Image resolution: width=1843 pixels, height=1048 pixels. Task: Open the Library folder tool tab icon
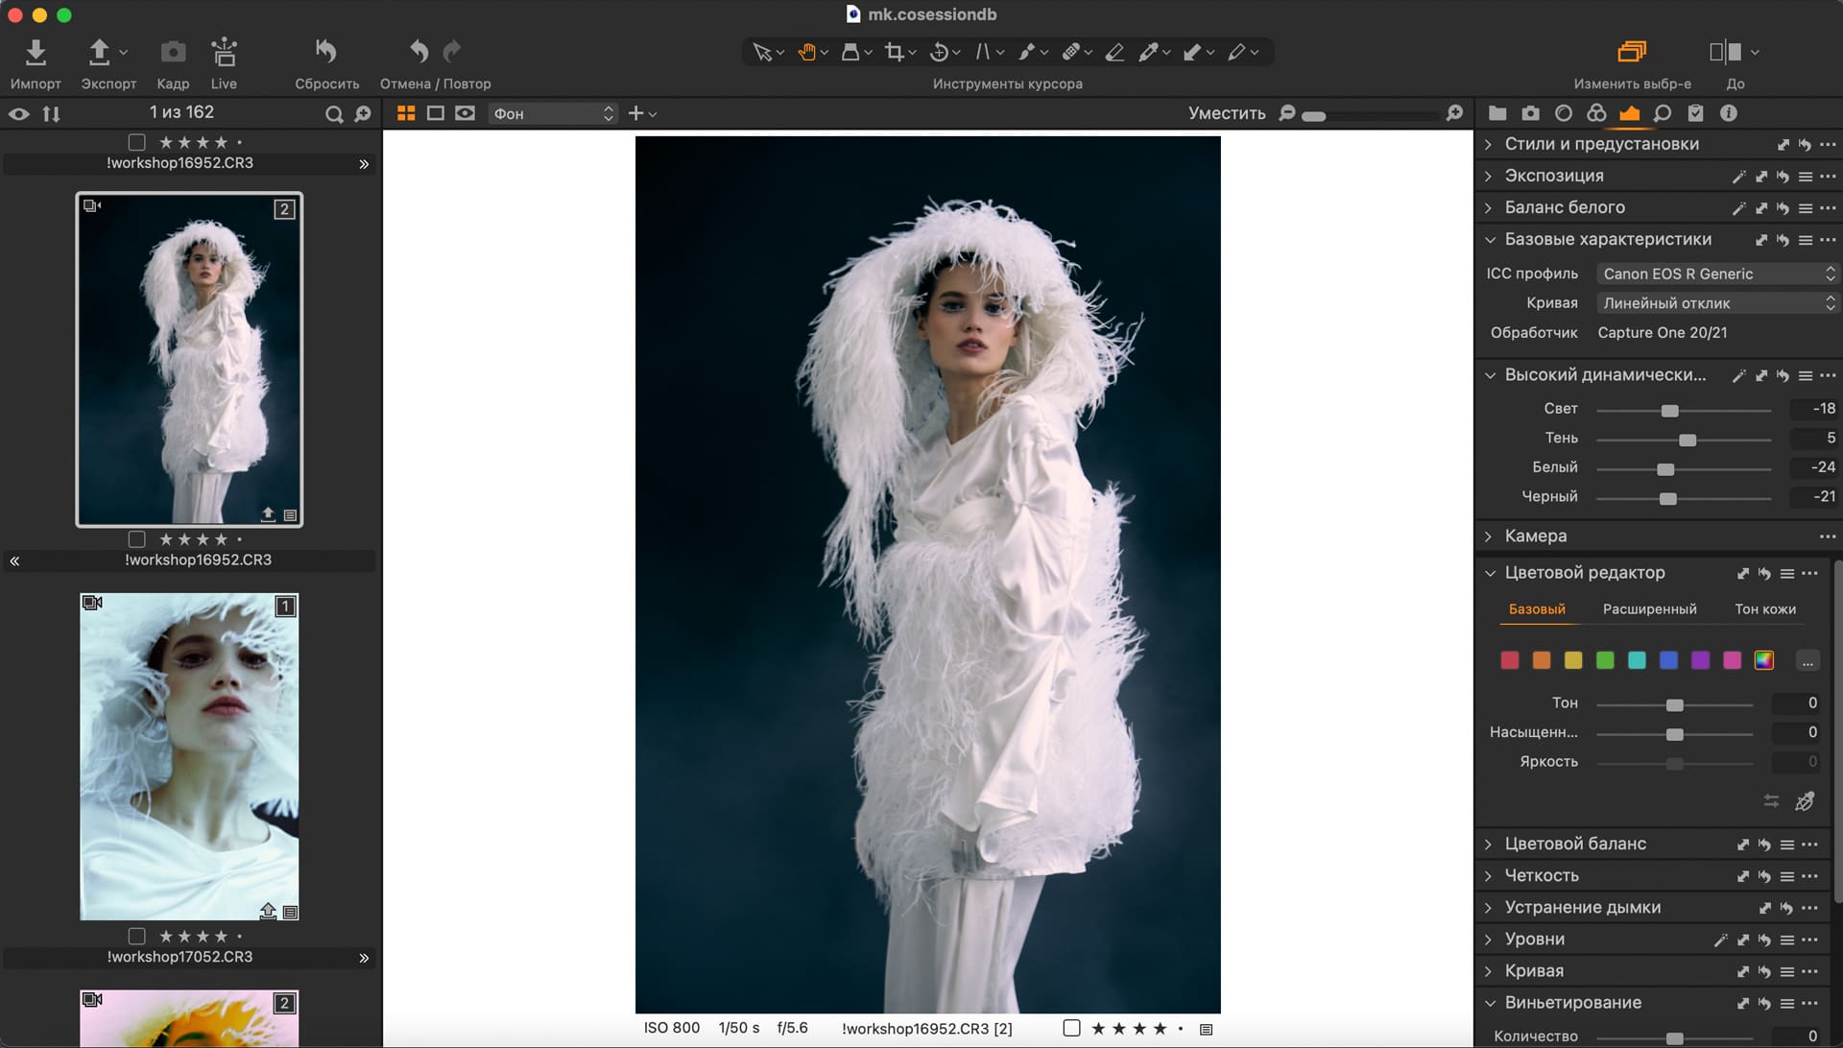[x=1497, y=113]
